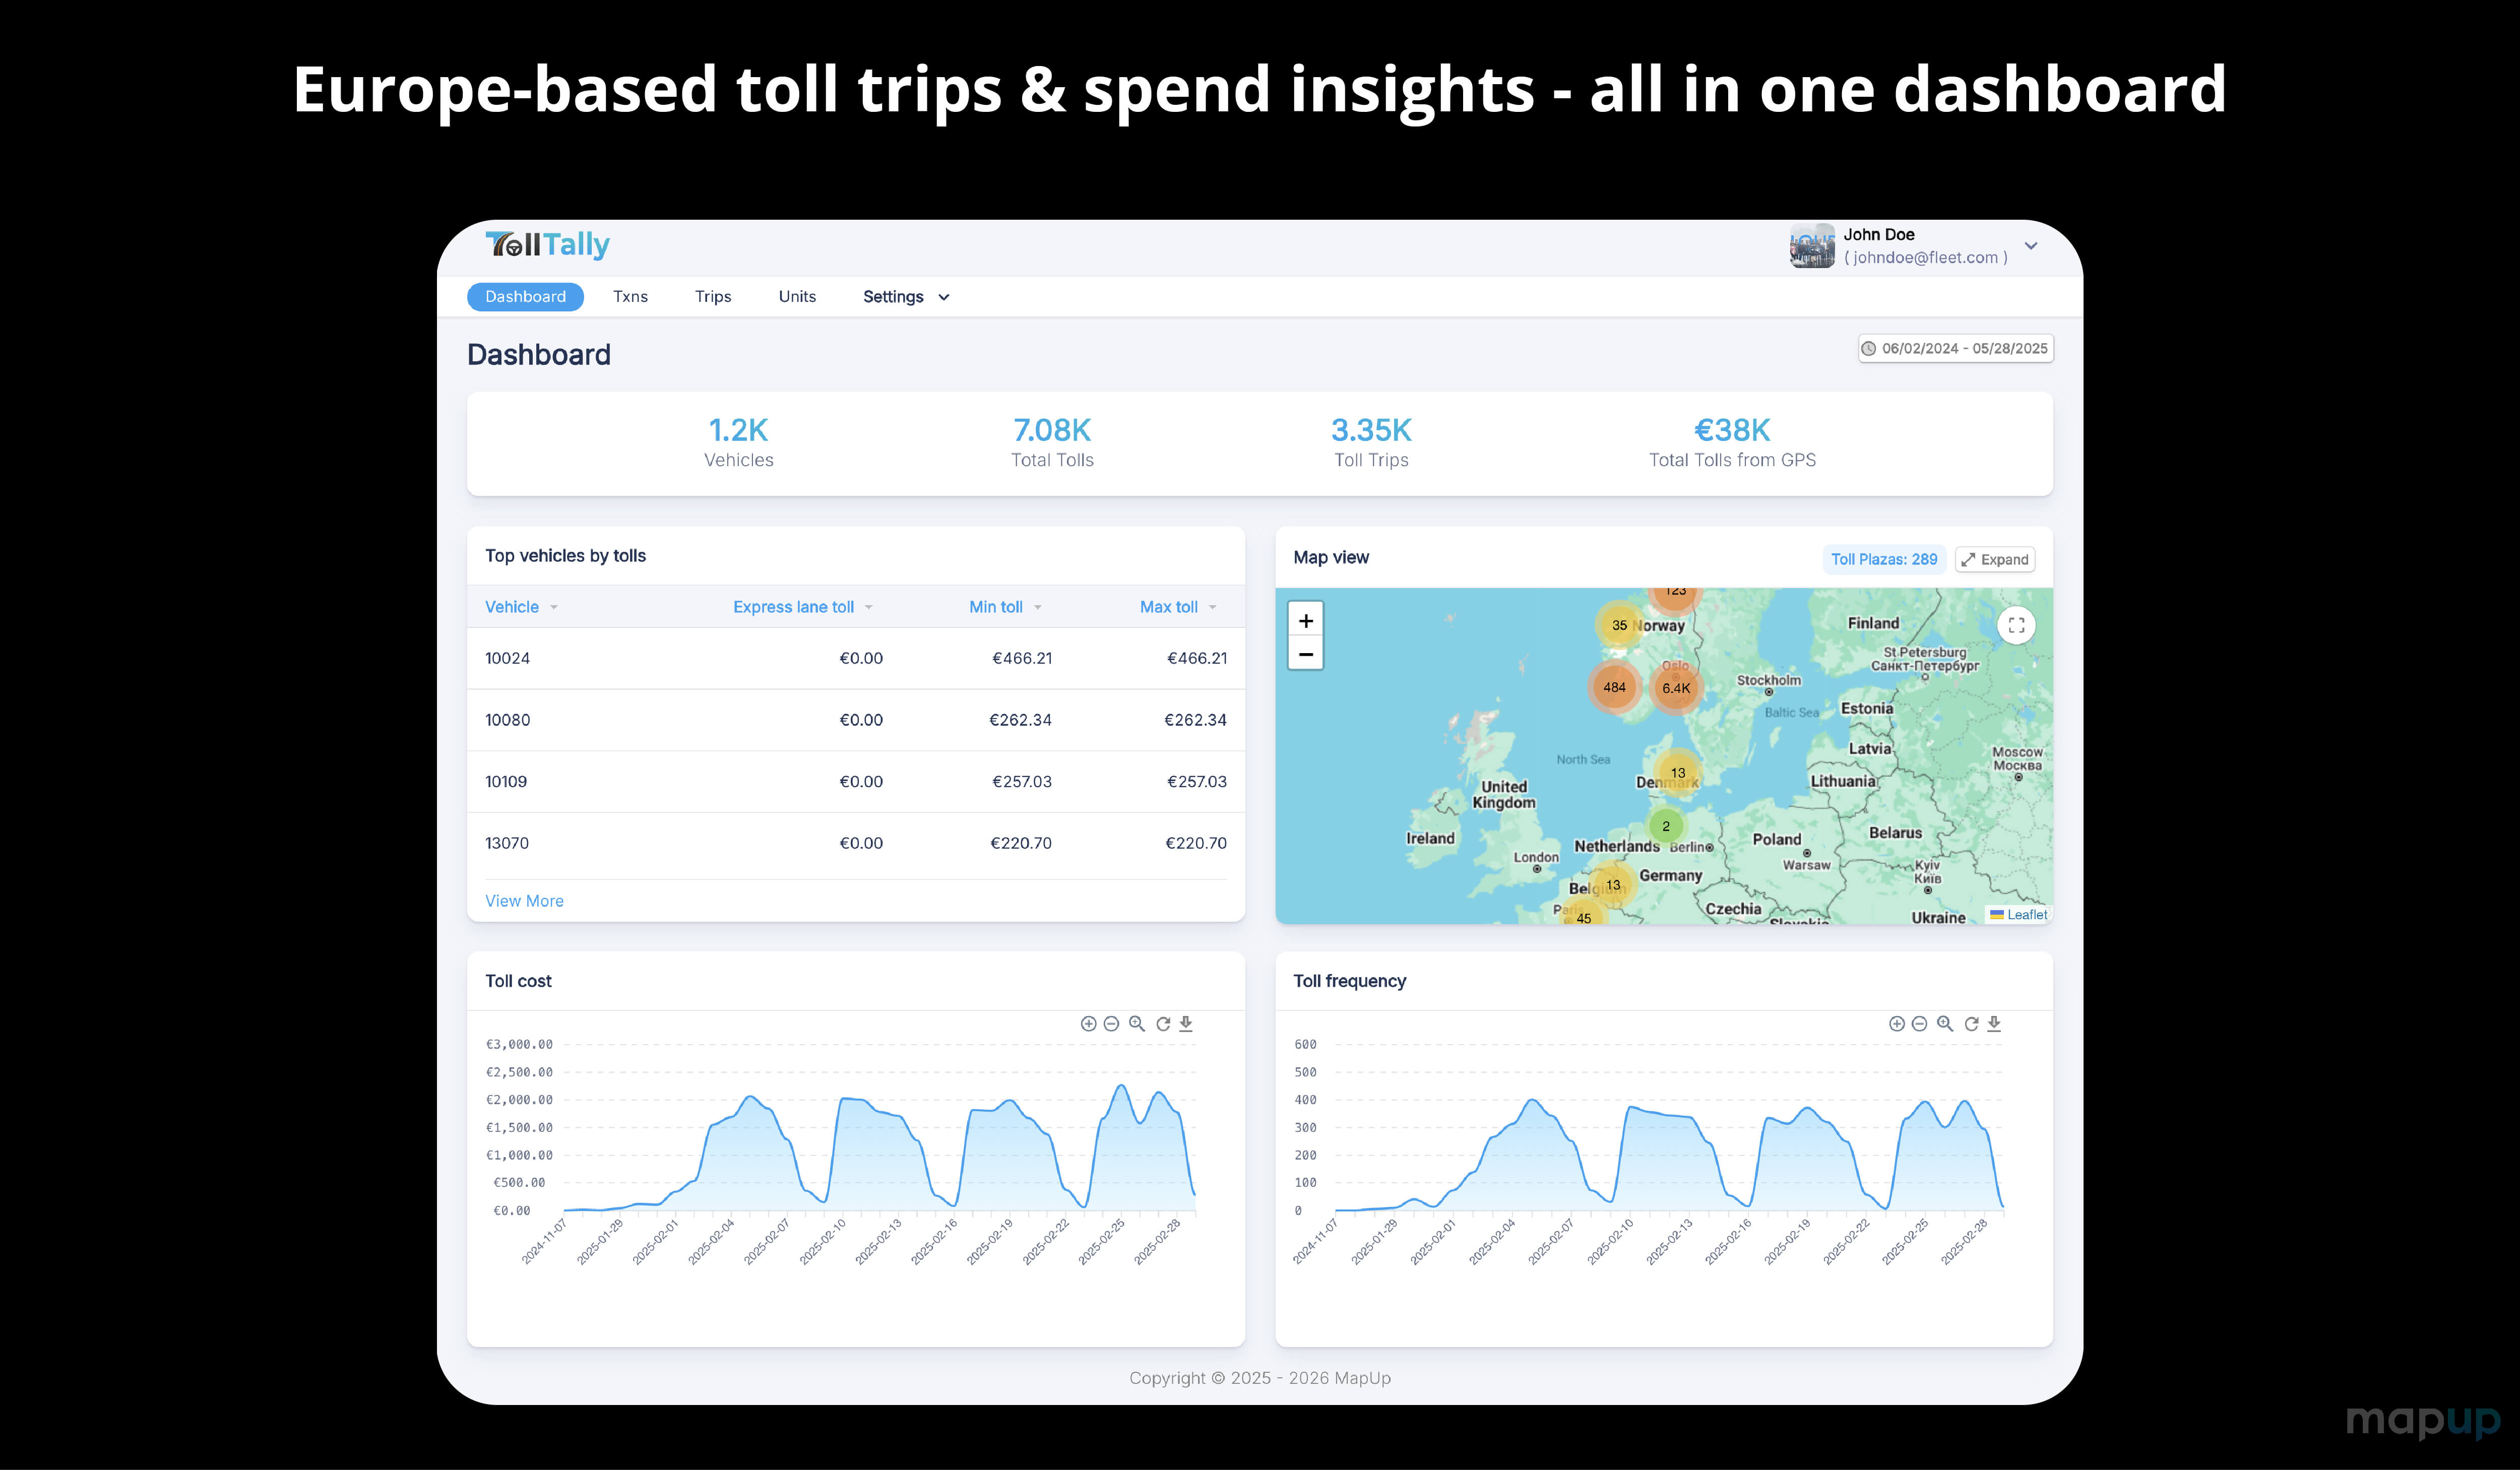The width and height of the screenshot is (2520, 1470).
Task: Open the 6.4K map cluster near Oslo
Action: point(1676,688)
